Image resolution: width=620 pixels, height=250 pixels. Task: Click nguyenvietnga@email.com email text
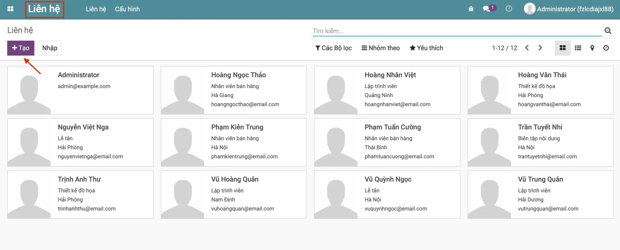(x=90, y=156)
